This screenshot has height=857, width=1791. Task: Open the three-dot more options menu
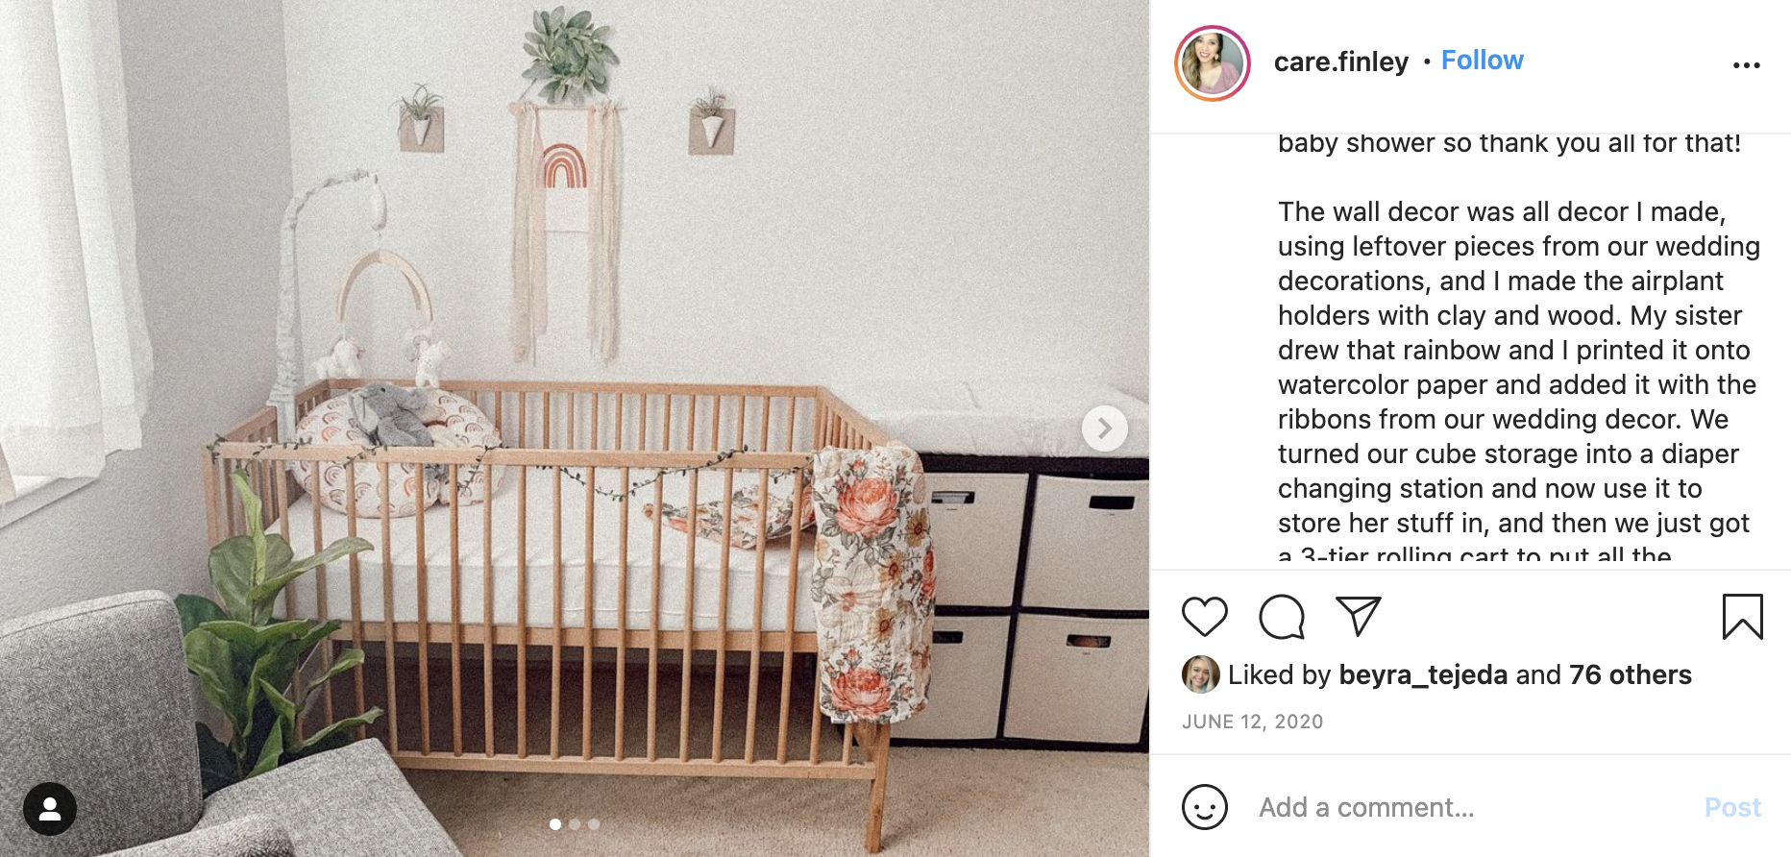(x=1746, y=65)
